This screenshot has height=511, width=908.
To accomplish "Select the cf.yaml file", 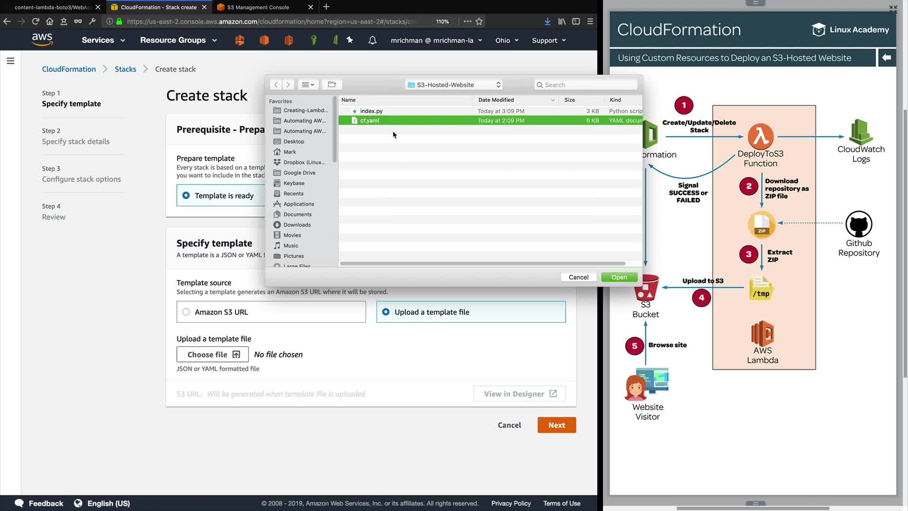I will (x=490, y=121).
